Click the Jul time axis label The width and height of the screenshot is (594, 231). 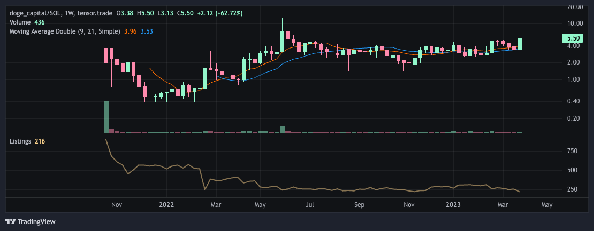[x=309, y=204]
